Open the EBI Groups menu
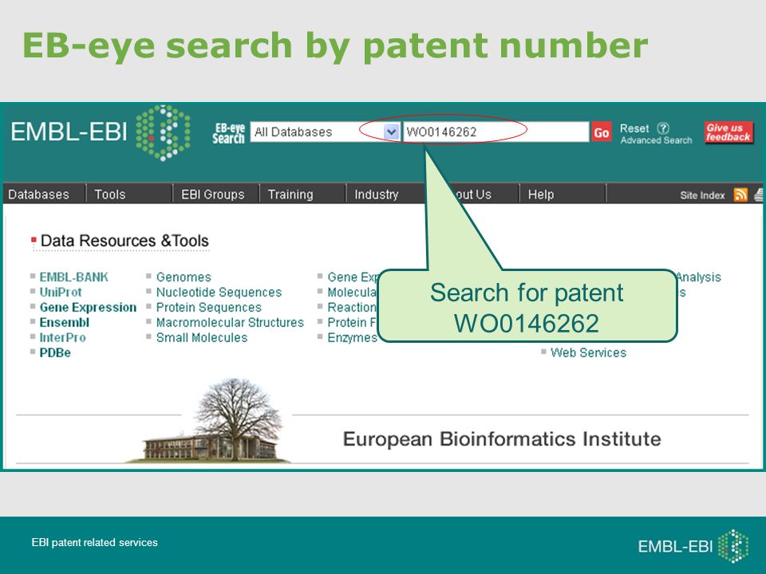The width and height of the screenshot is (766, 574). [212, 195]
